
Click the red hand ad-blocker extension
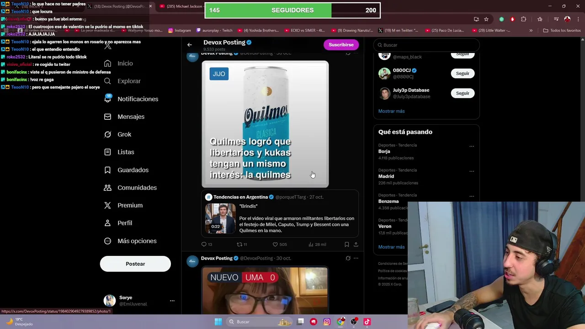(x=512, y=19)
